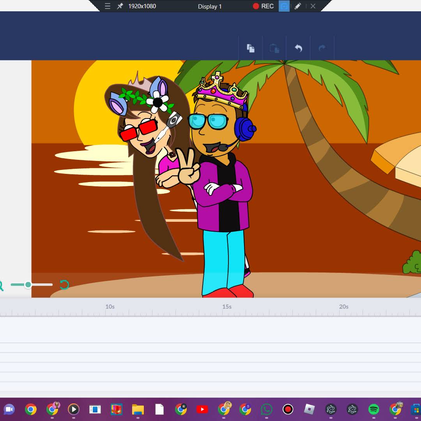Open Chrome with the pink avatar badge
This screenshot has height=421, width=421.
pos(53,409)
